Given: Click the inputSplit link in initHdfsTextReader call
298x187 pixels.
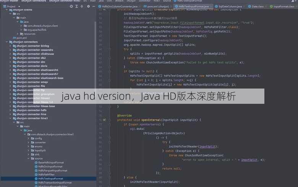Looking at the screenshot, I should pos(207,147).
